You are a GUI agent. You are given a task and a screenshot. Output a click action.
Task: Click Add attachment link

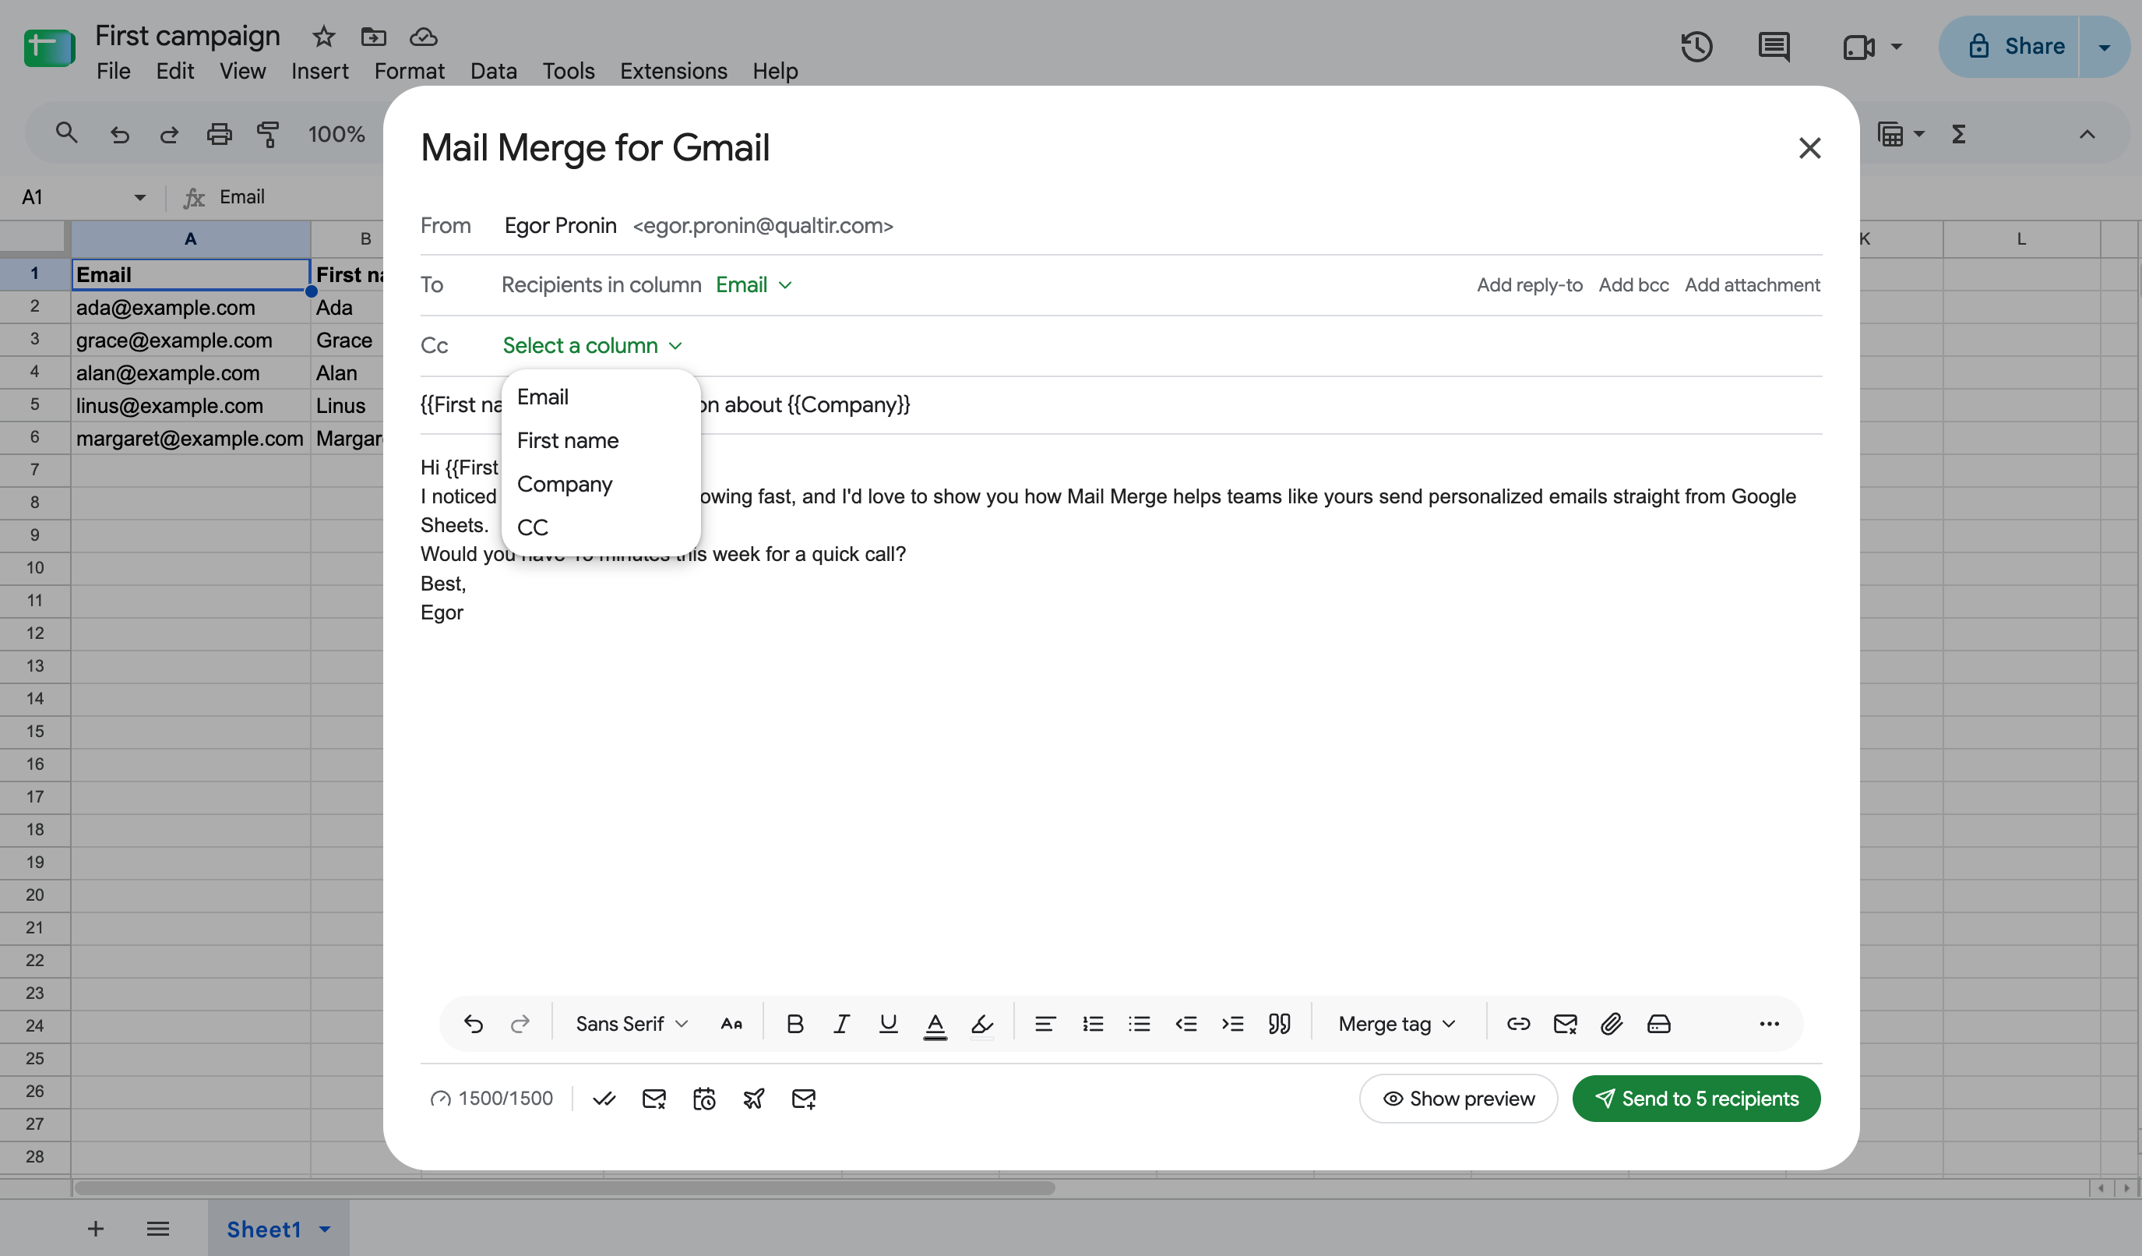click(1752, 285)
